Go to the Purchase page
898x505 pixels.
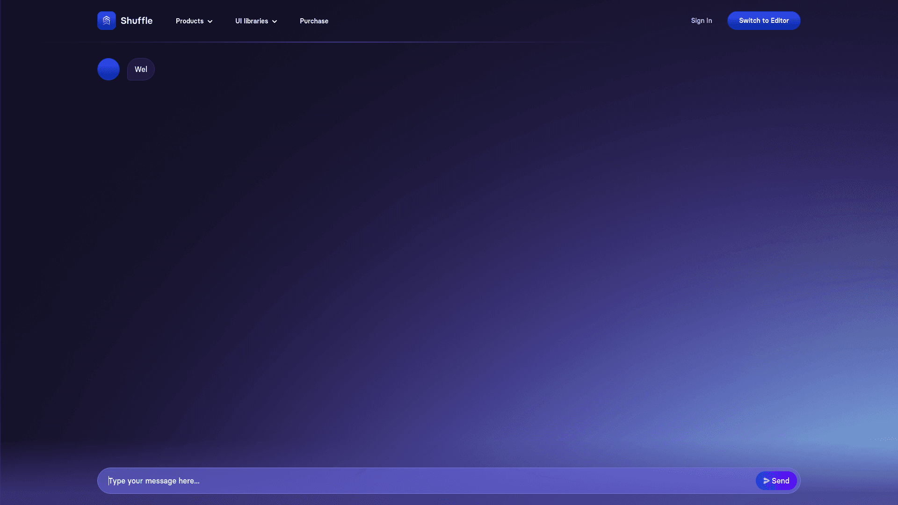pos(314,21)
